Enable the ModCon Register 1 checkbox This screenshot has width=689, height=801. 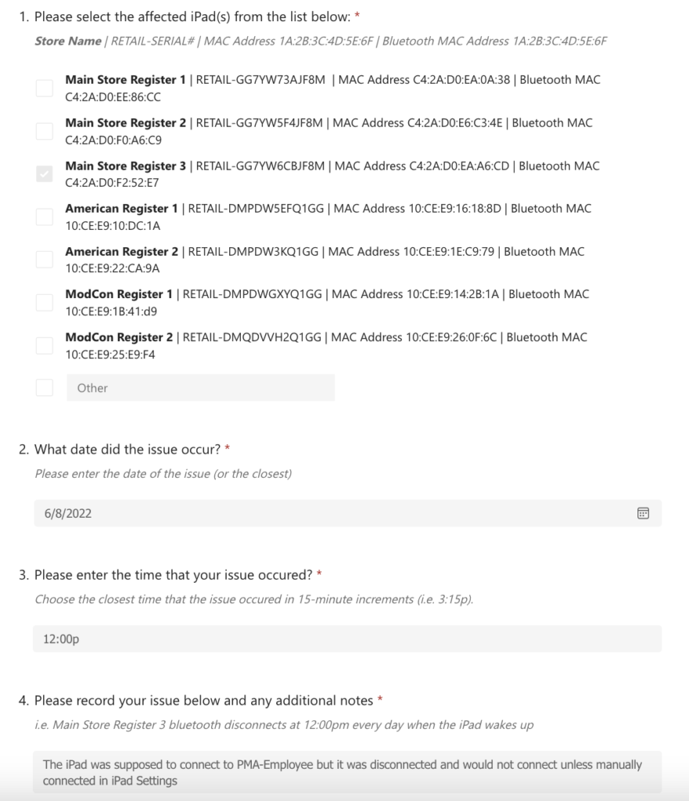click(x=45, y=303)
